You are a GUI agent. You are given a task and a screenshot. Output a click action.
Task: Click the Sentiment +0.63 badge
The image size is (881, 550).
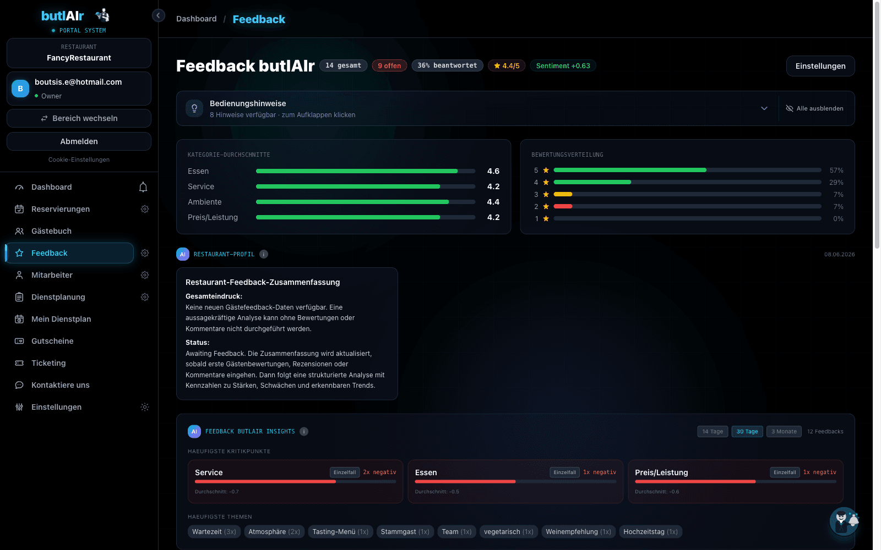[563, 65]
